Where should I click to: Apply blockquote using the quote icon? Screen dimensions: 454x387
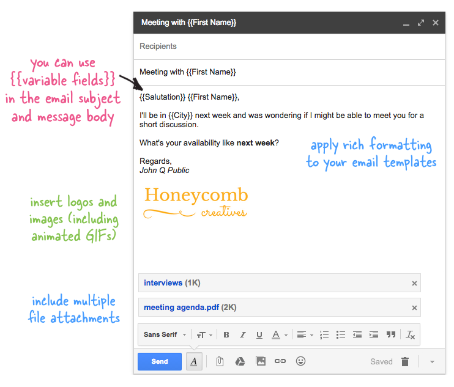click(390, 335)
